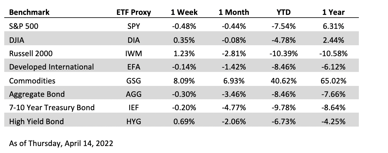This screenshot has width=388, height=153.
Task: Click the Benchmark column header
Action: [29, 12]
